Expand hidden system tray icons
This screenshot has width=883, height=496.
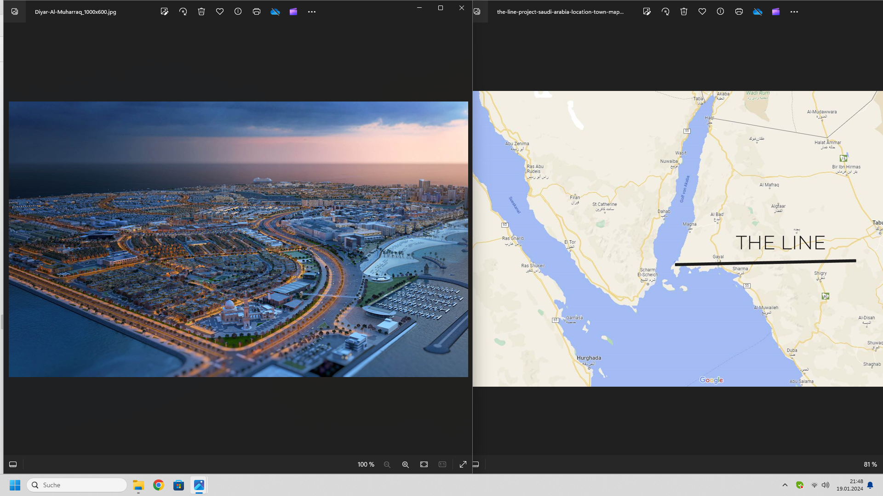coord(785,485)
